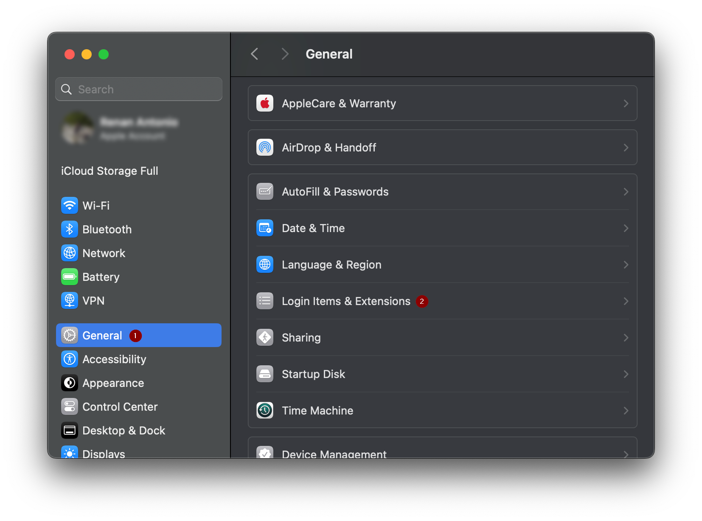The image size is (702, 521).
Task: Open AutoFill & Passwords via its chevron
Action: point(626,192)
